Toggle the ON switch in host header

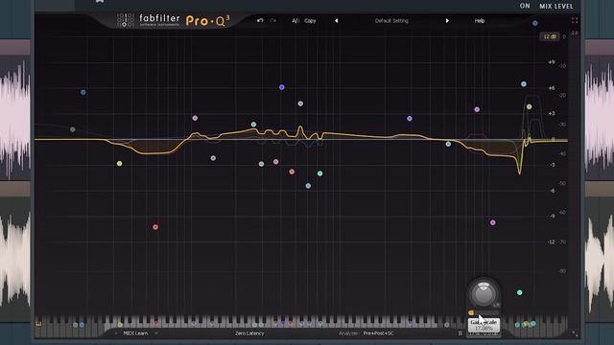click(x=525, y=6)
